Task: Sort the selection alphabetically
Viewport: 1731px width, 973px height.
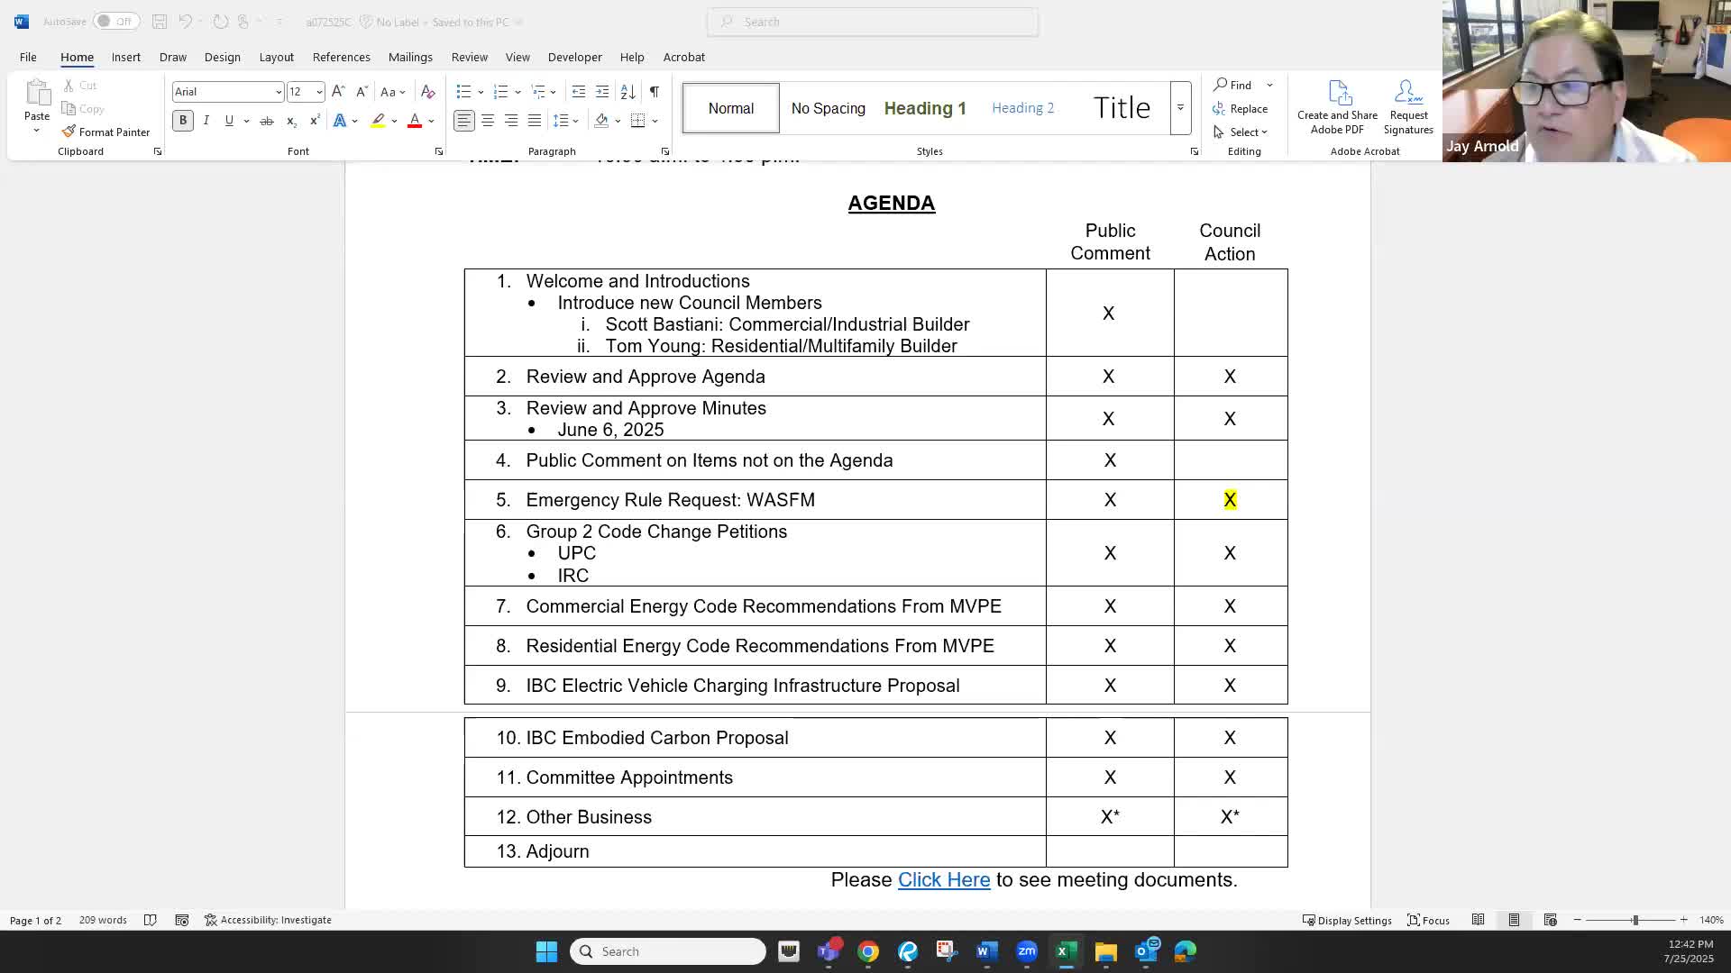Action: [x=628, y=92]
